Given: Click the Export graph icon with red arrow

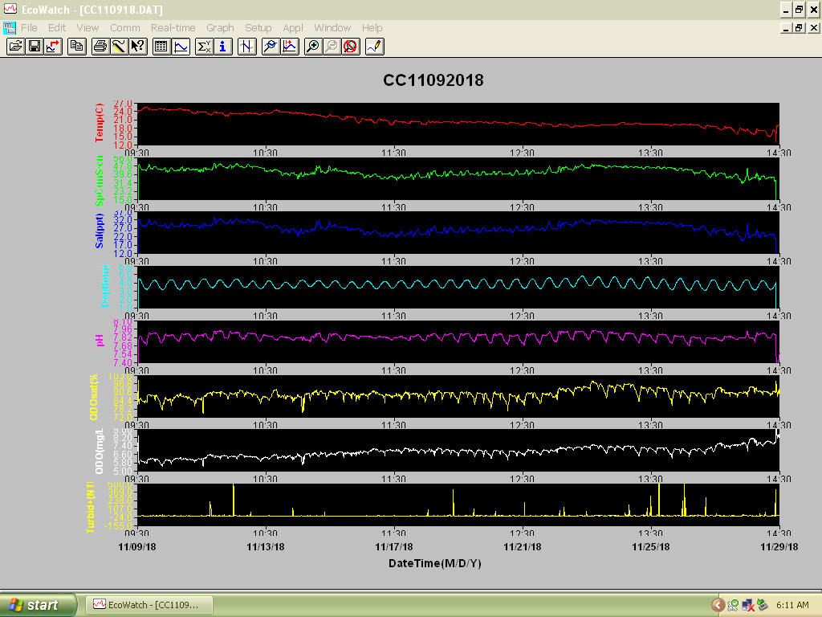Looking at the screenshot, I should 54,47.
